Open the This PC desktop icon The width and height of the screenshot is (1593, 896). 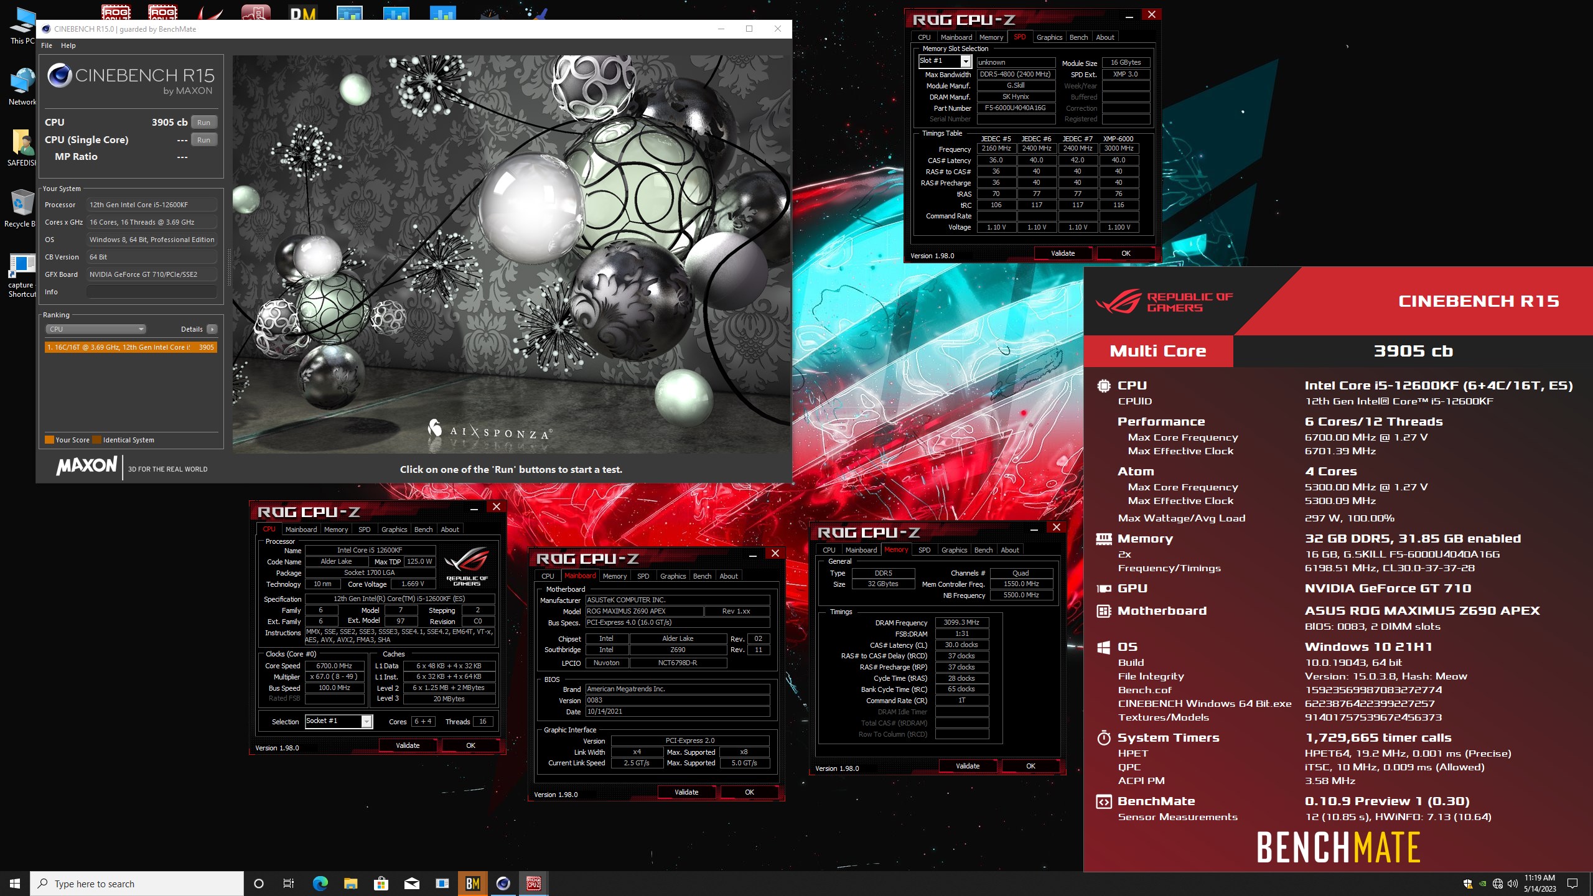[x=22, y=25]
